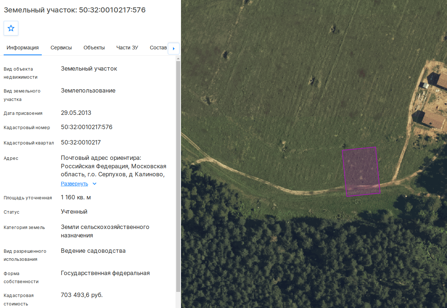Click the address text Почтовый адрес ориентира
Screen dimensions: 447x308
(x=101, y=158)
